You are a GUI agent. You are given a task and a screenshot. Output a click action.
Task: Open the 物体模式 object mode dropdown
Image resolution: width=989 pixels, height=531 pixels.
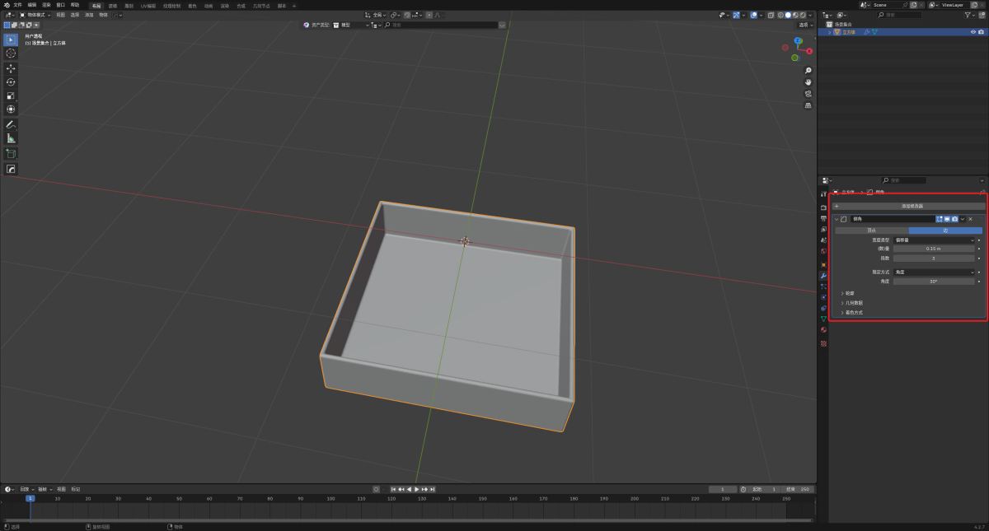pyautogui.click(x=35, y=15)
